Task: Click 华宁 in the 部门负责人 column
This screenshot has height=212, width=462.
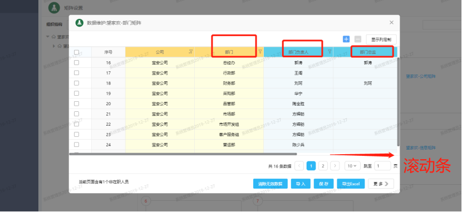Action: point(298,93)
